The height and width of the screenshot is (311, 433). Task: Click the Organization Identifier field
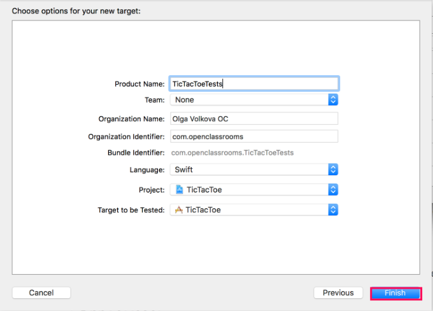point(254,136)
